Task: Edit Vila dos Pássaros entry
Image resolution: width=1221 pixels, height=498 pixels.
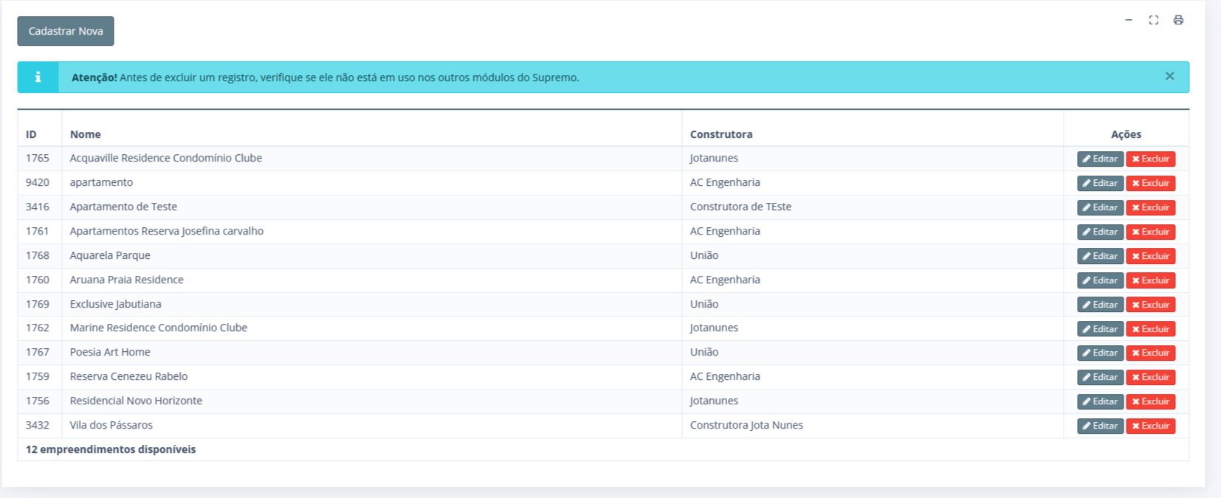Action: coord(1100,426)
